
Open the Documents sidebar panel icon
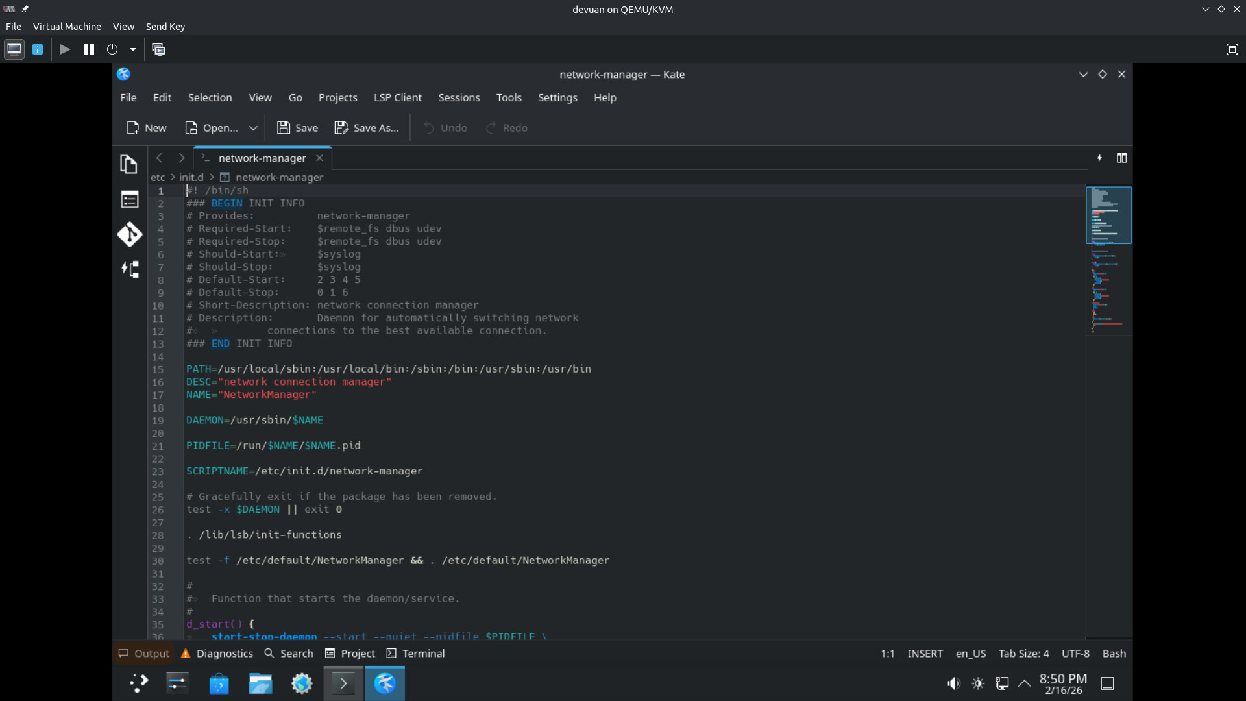[129, 164]
